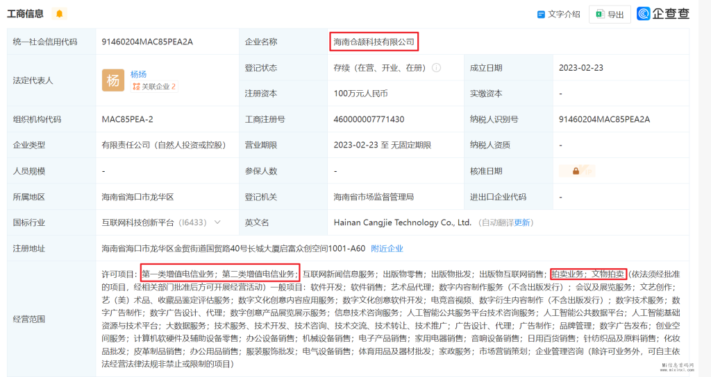Select region 海南省海口市龙华区
The height and width of the screenshot is (377, 711).
[138, 198]
